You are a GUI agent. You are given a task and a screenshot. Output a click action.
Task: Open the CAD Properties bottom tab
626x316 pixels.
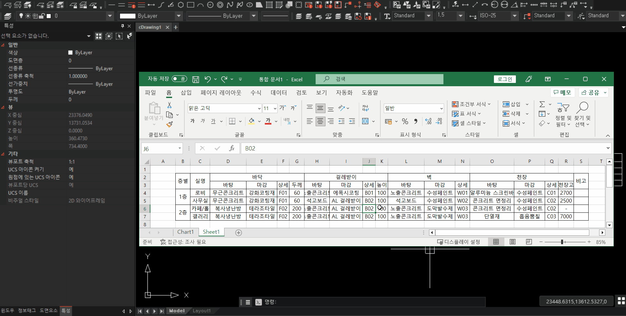tap(66, 310)
